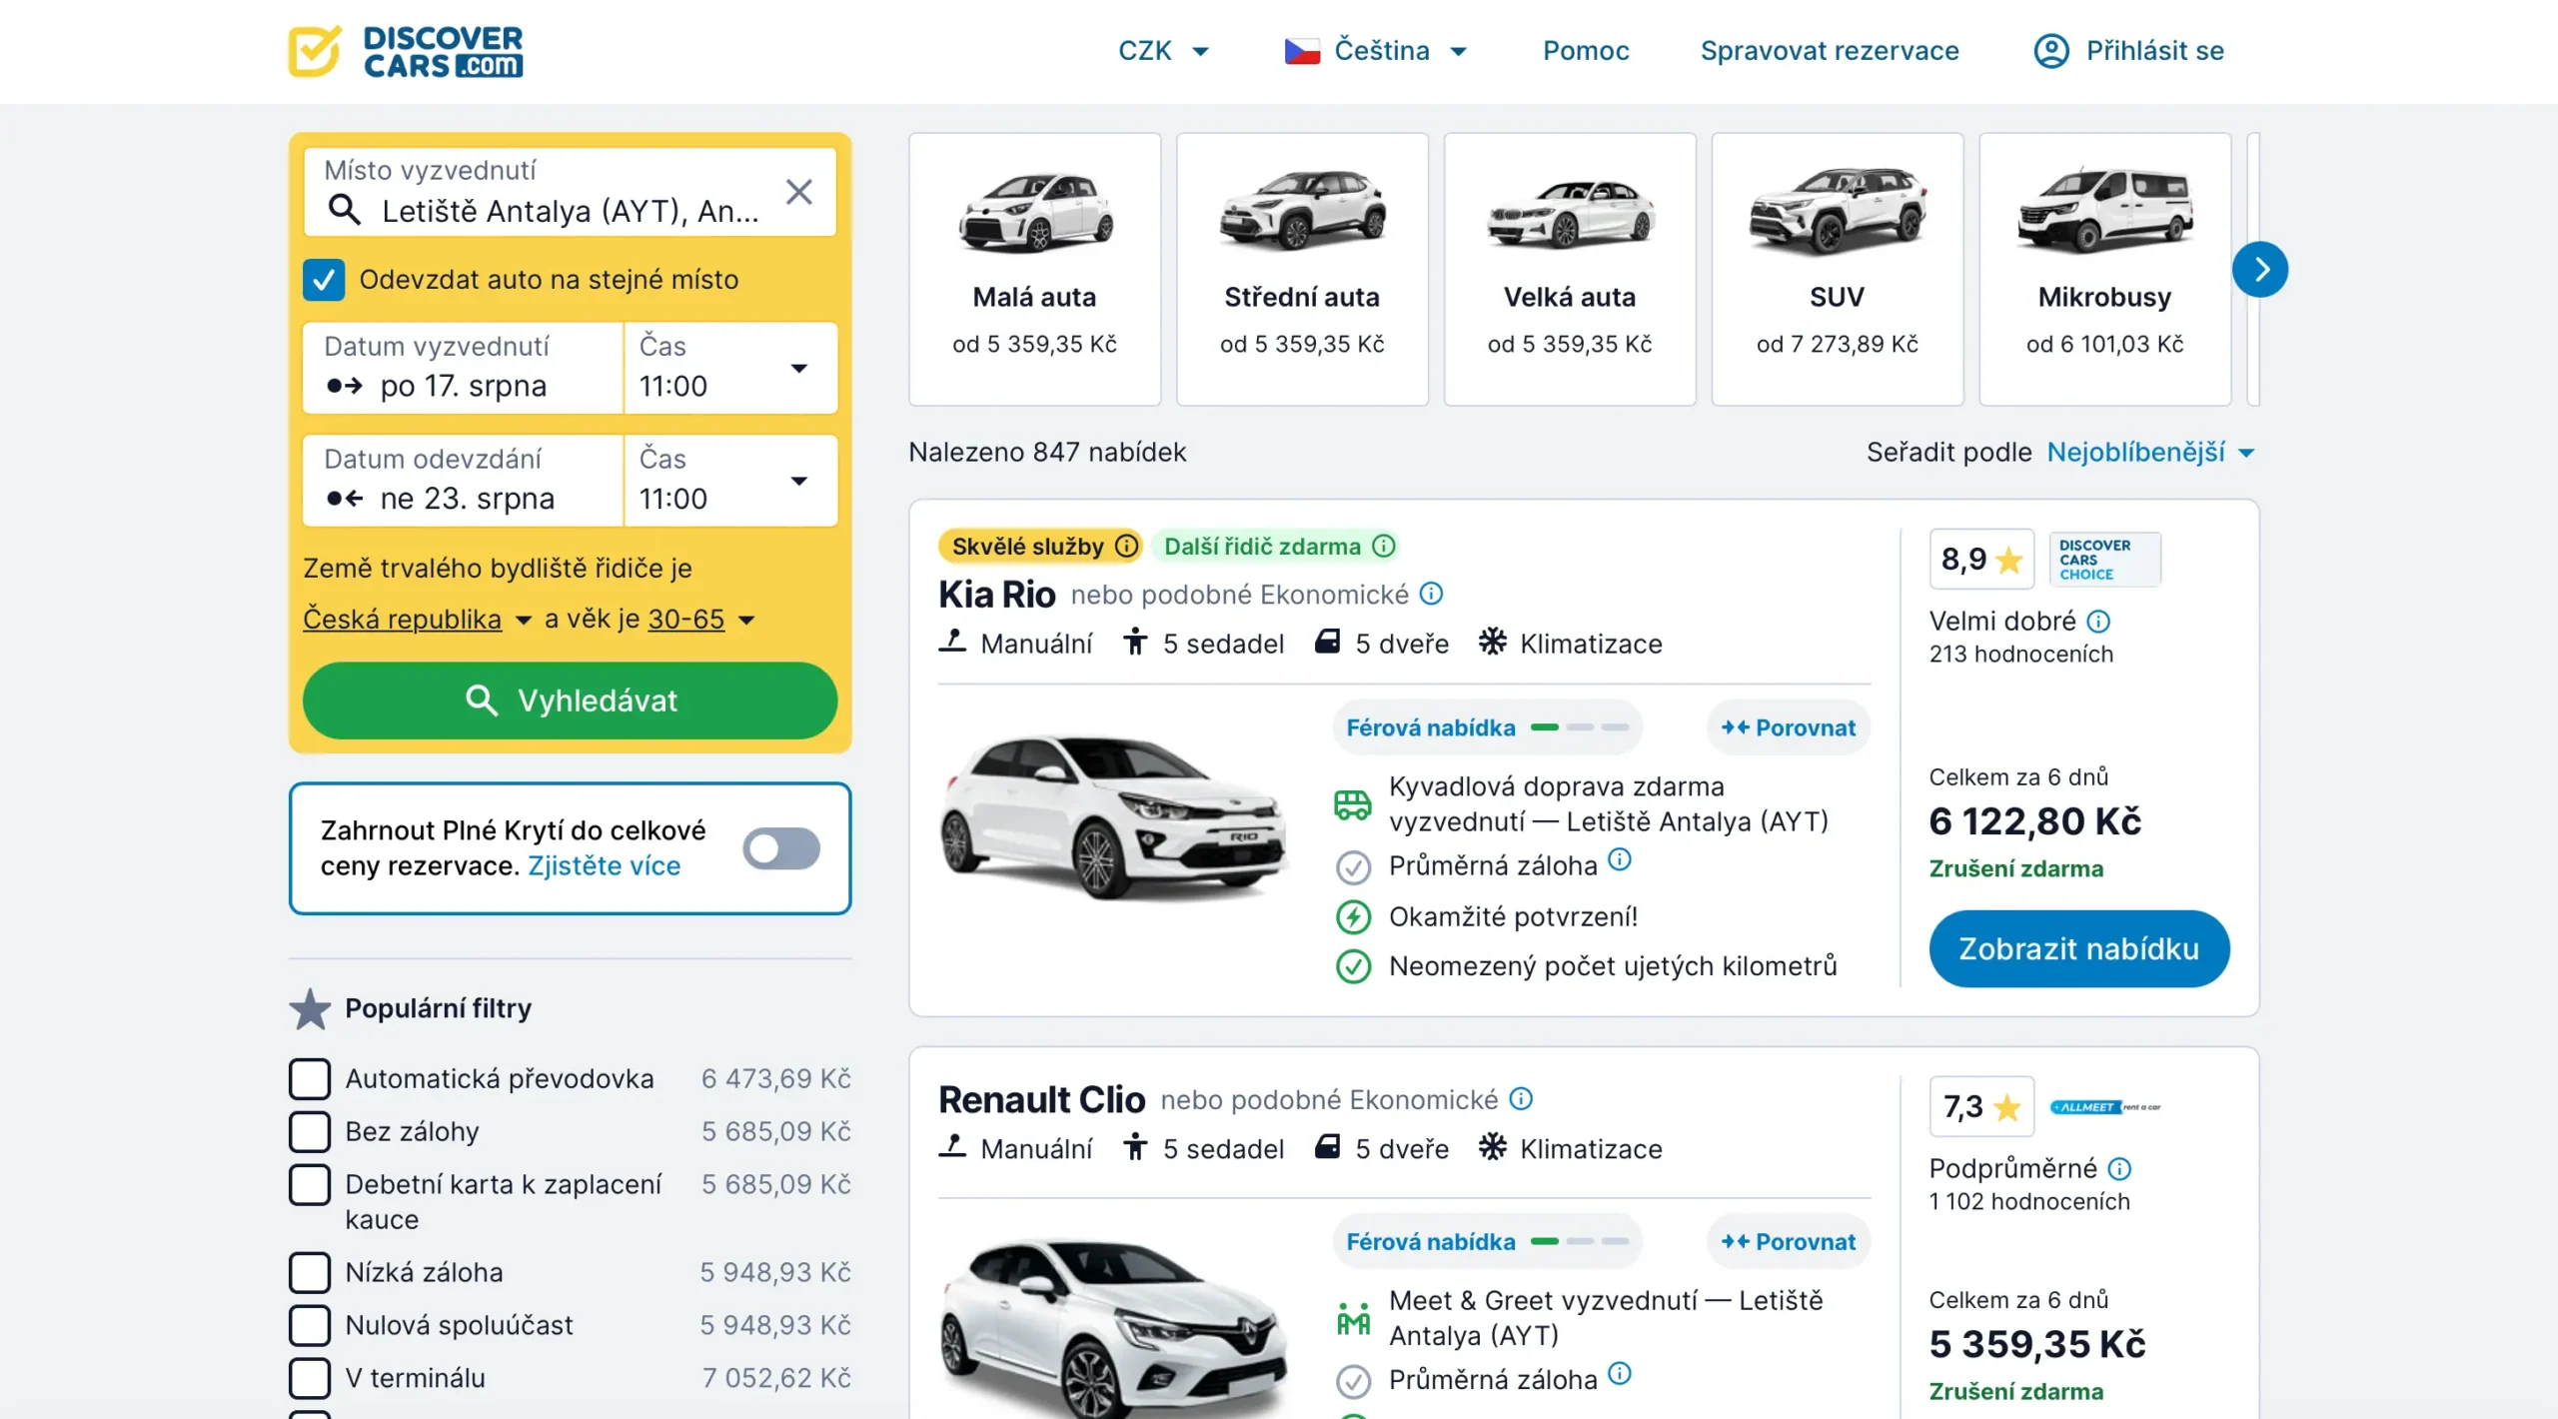Open Kia Rio Průměrná záloha info icon
The width and height of the screenshot is (2558, 1419).
tap(1620, 858)
